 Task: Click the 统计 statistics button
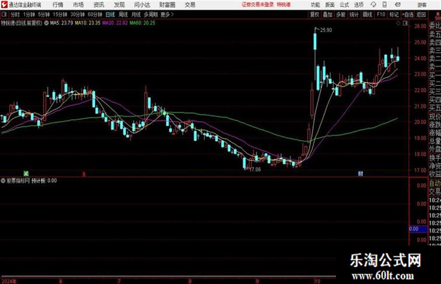coord(354,14)
